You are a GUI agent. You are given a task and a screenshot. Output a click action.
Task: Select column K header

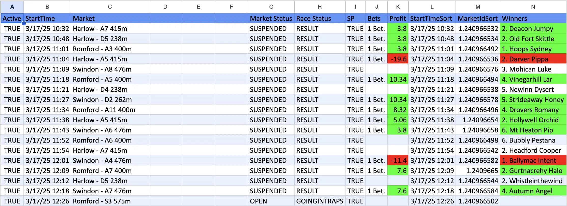(x=398, y=7)
